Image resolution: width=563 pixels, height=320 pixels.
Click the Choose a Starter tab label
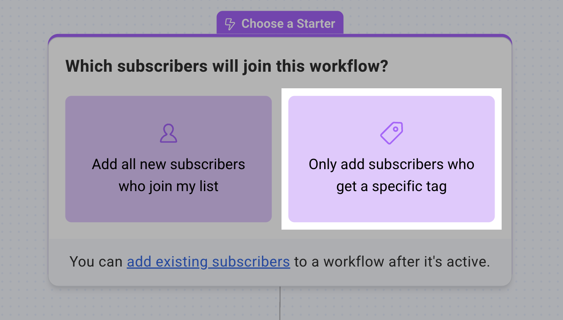(x=289, y=24)
